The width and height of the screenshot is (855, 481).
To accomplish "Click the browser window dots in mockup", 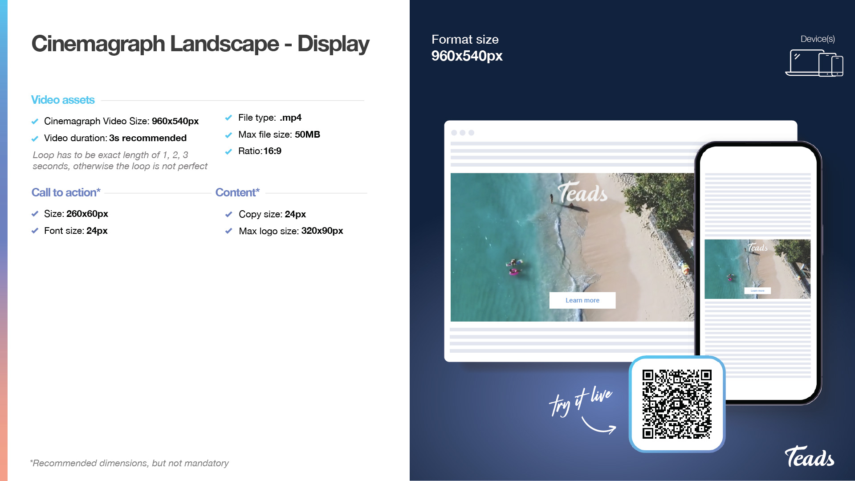I will point(462,133).
